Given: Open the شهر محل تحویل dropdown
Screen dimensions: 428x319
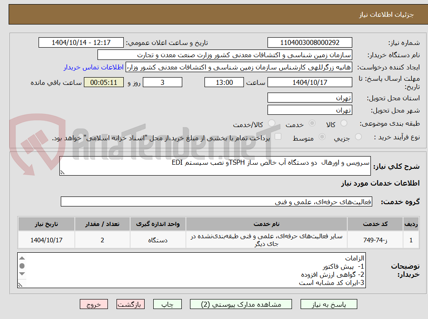Looking at the screenshot, I should point(310,109).
